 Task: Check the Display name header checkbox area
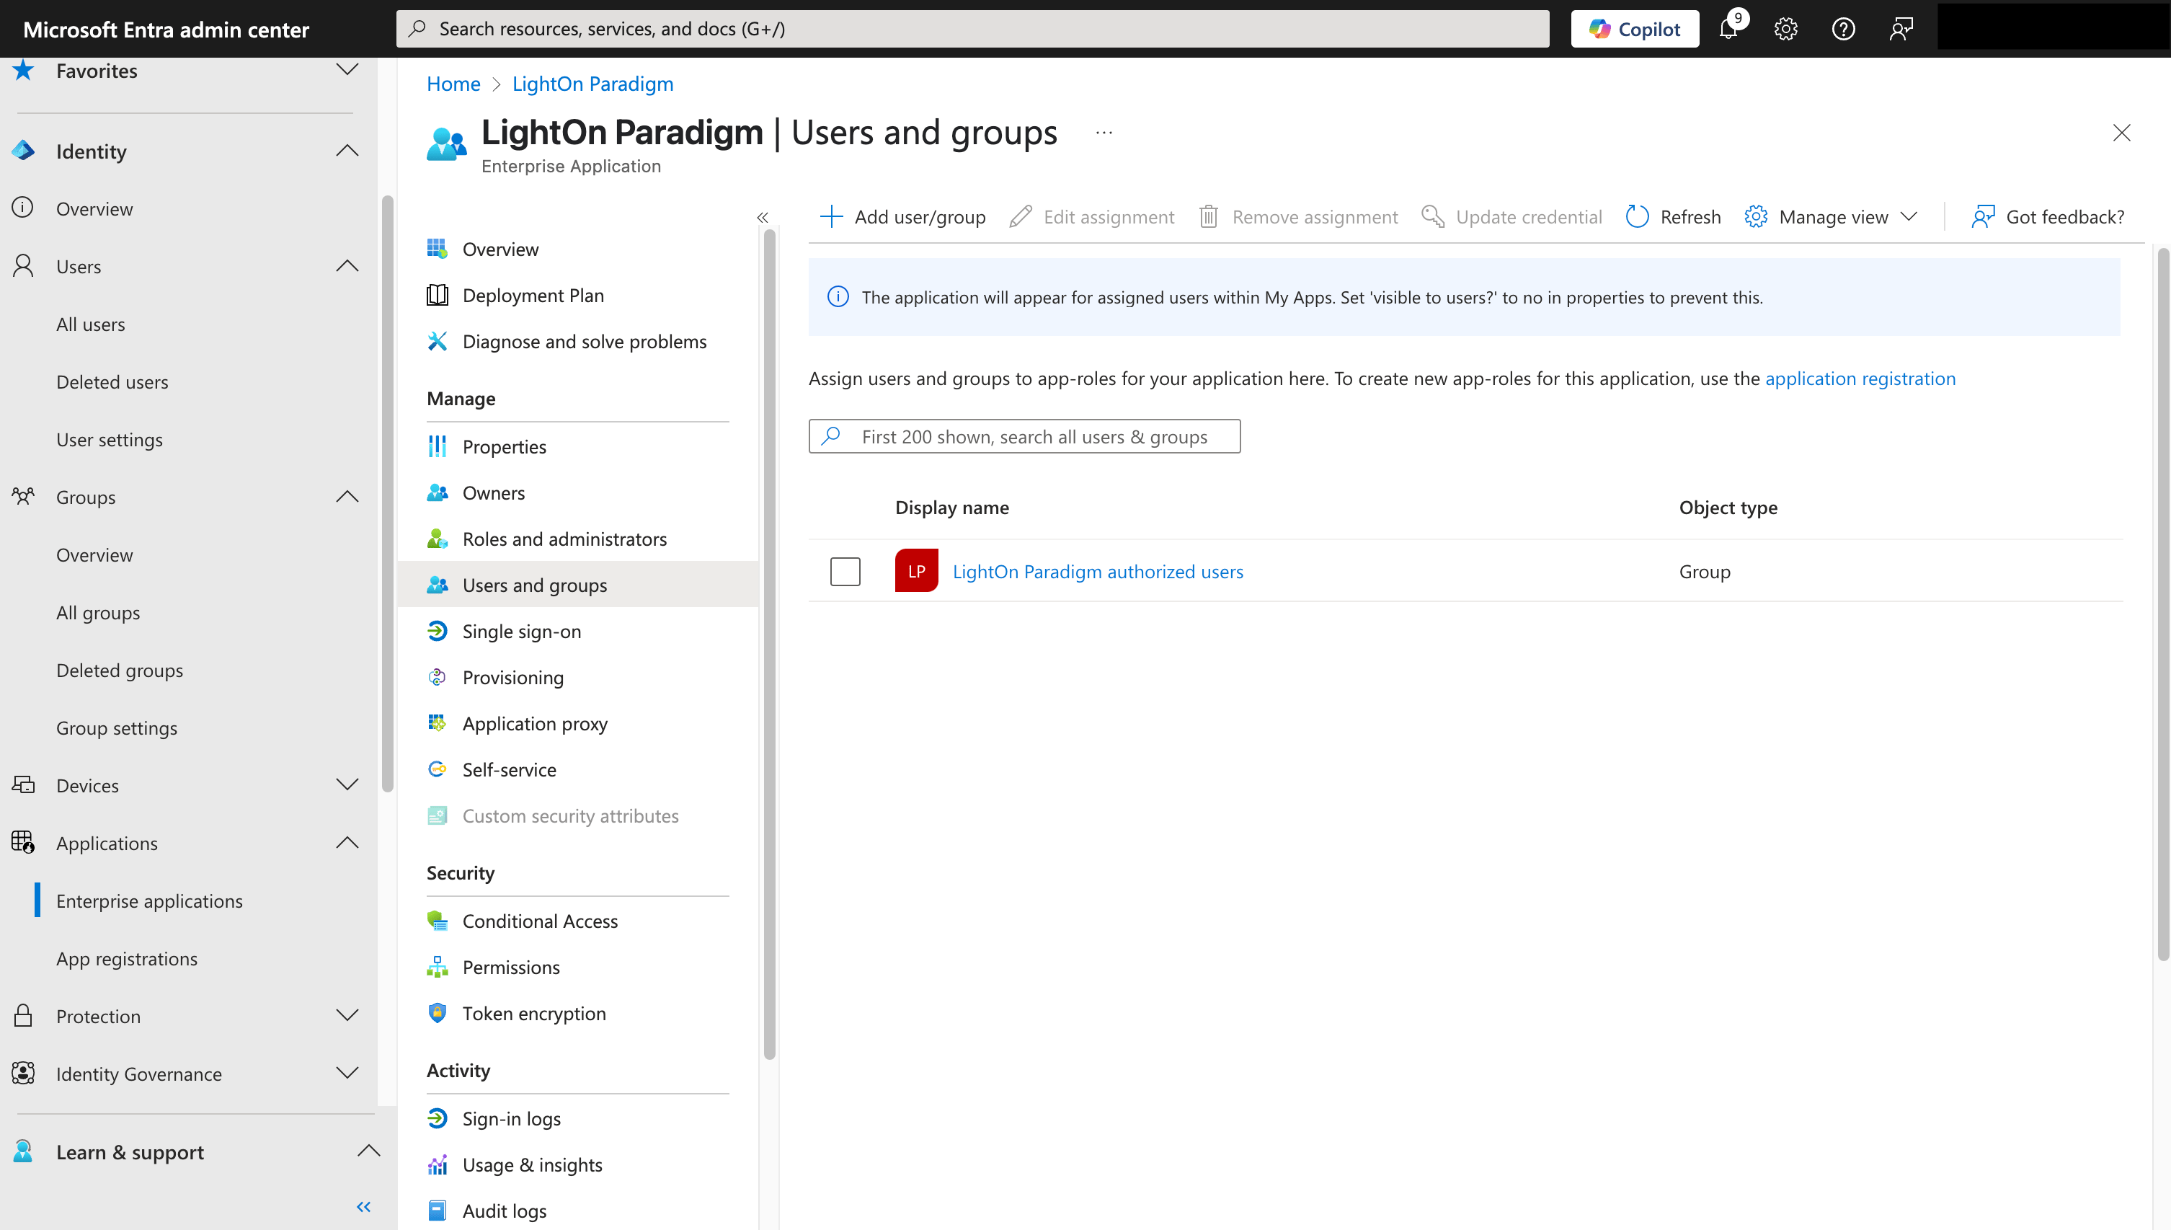coord(845,507)
